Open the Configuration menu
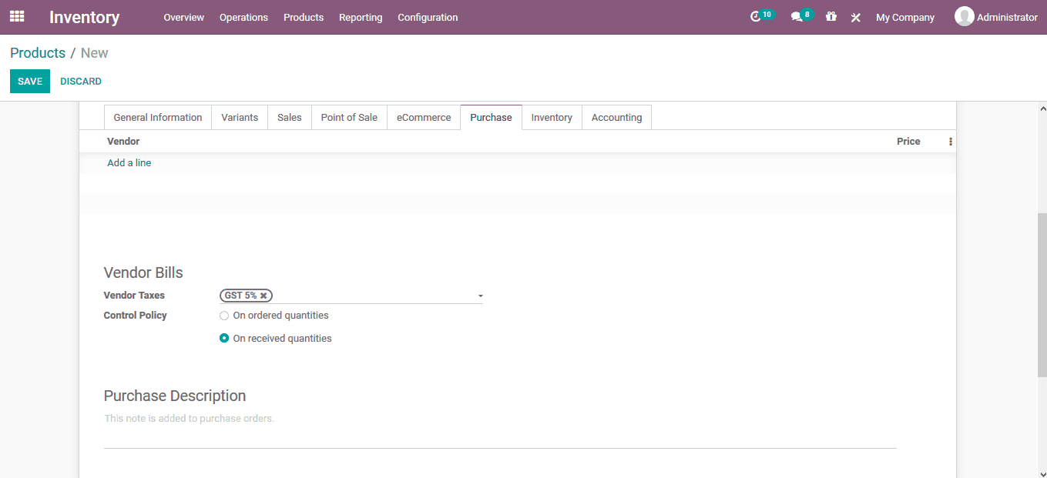 pyautogui.click(x=428, y=17)
